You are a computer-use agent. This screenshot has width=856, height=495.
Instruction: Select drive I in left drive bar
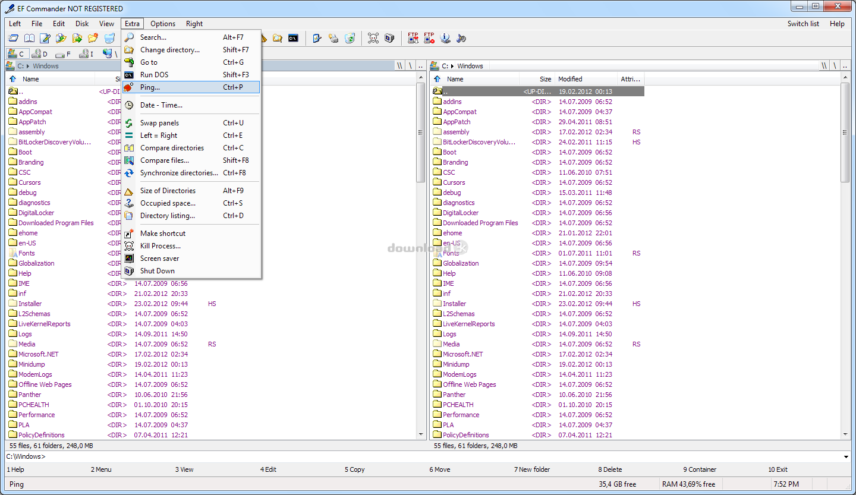(x=86, y=54)
